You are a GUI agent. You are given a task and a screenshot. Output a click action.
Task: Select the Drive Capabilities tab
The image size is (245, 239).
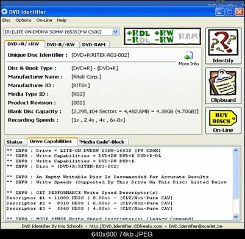point(52,141)
